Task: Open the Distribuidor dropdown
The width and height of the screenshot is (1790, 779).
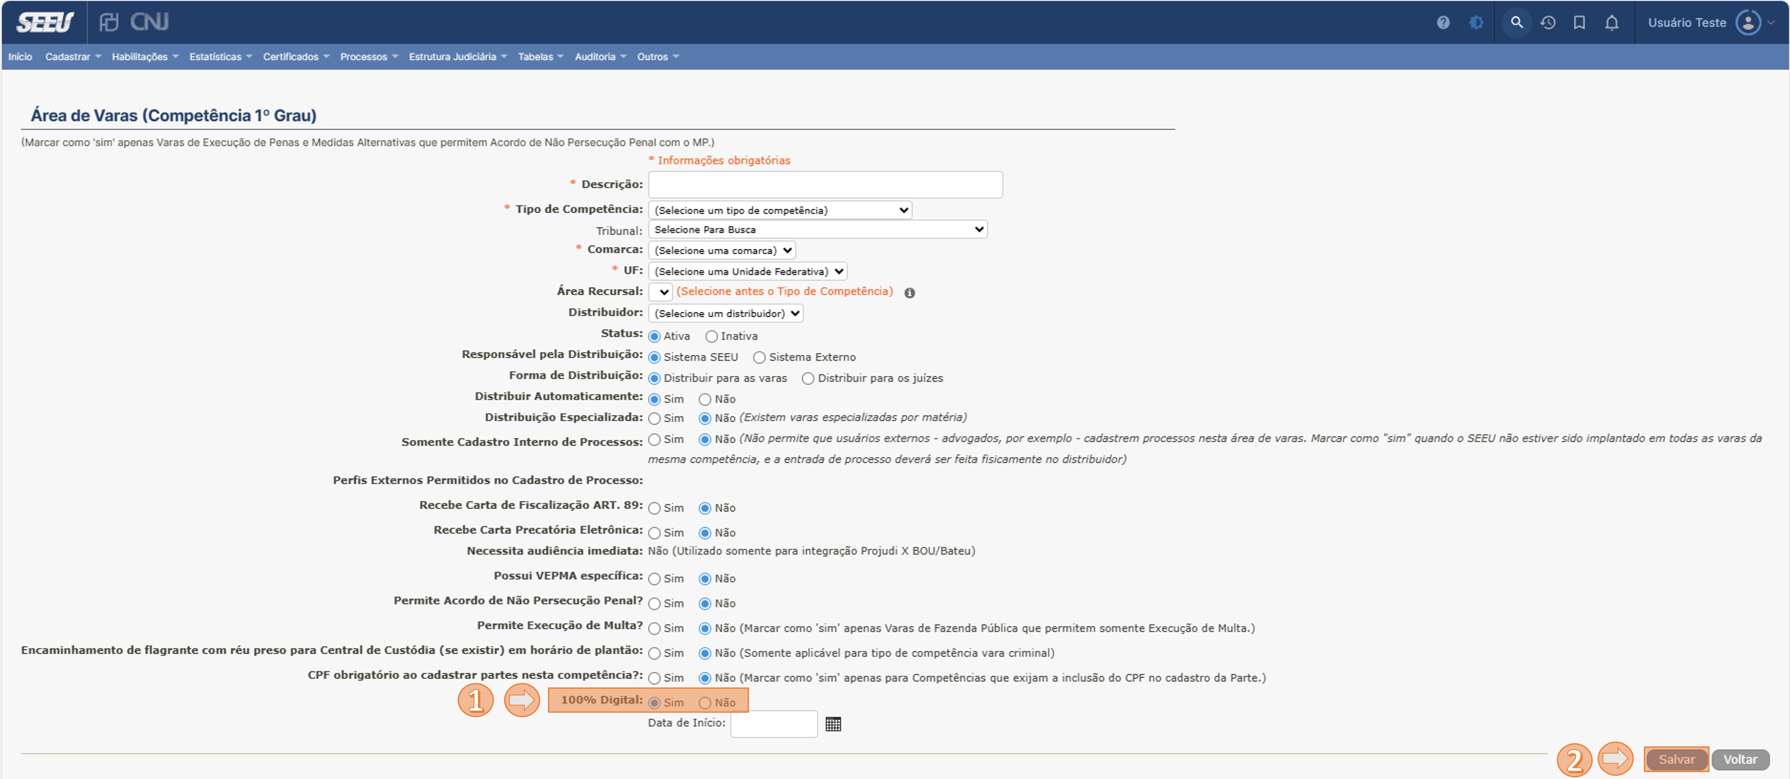Action: 725,313
